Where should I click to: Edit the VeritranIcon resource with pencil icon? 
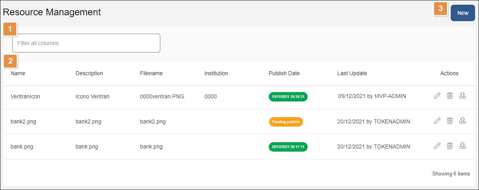[437, 96]
